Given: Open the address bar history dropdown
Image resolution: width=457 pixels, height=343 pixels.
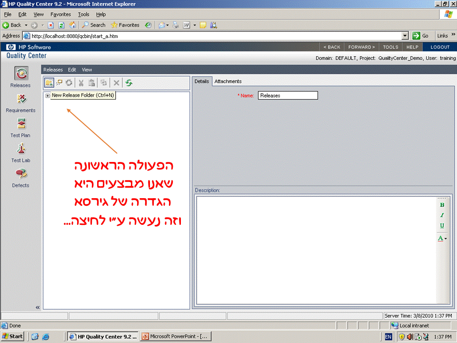Looking at the screenshot, I should coord(405,36).
